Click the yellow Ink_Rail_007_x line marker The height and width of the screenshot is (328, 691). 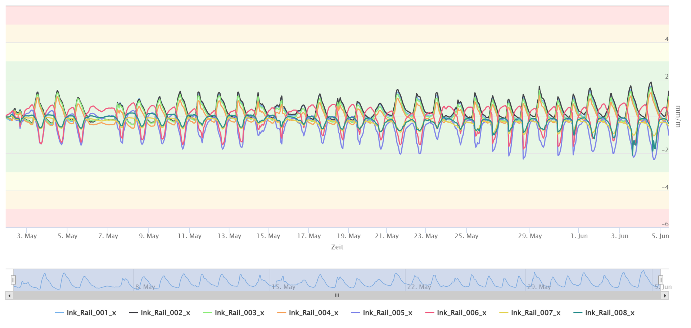[x=504, y=313]
